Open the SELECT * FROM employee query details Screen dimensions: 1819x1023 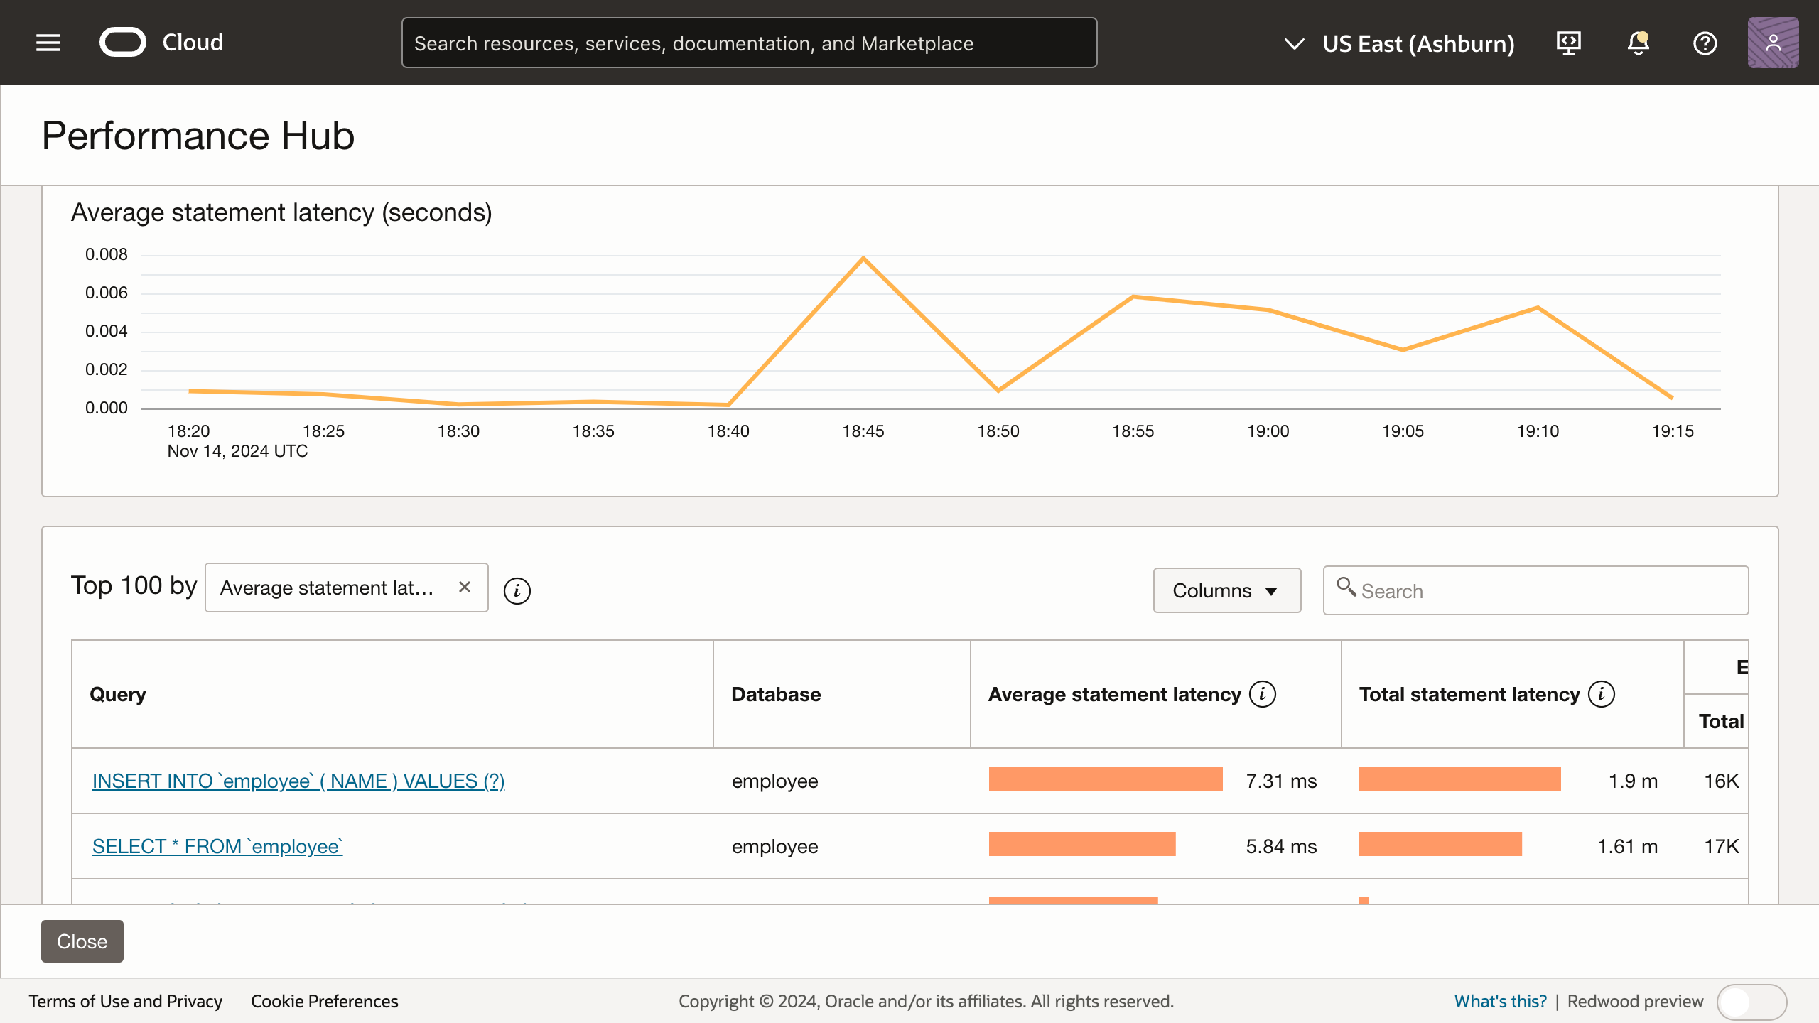point(217,846)
